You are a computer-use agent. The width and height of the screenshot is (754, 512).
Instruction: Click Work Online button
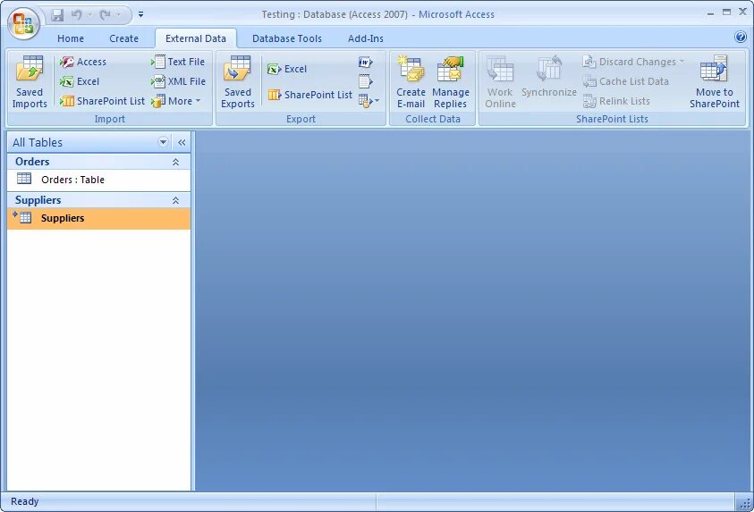coord(500,81)
